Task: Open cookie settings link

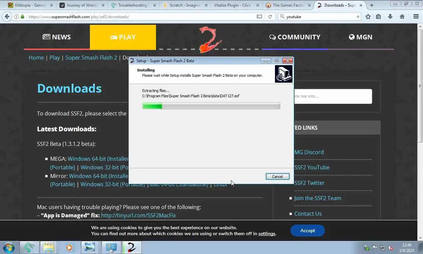Action: point(267,233)
